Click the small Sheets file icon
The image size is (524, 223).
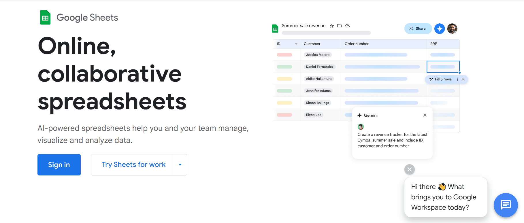tap(275, 29)
